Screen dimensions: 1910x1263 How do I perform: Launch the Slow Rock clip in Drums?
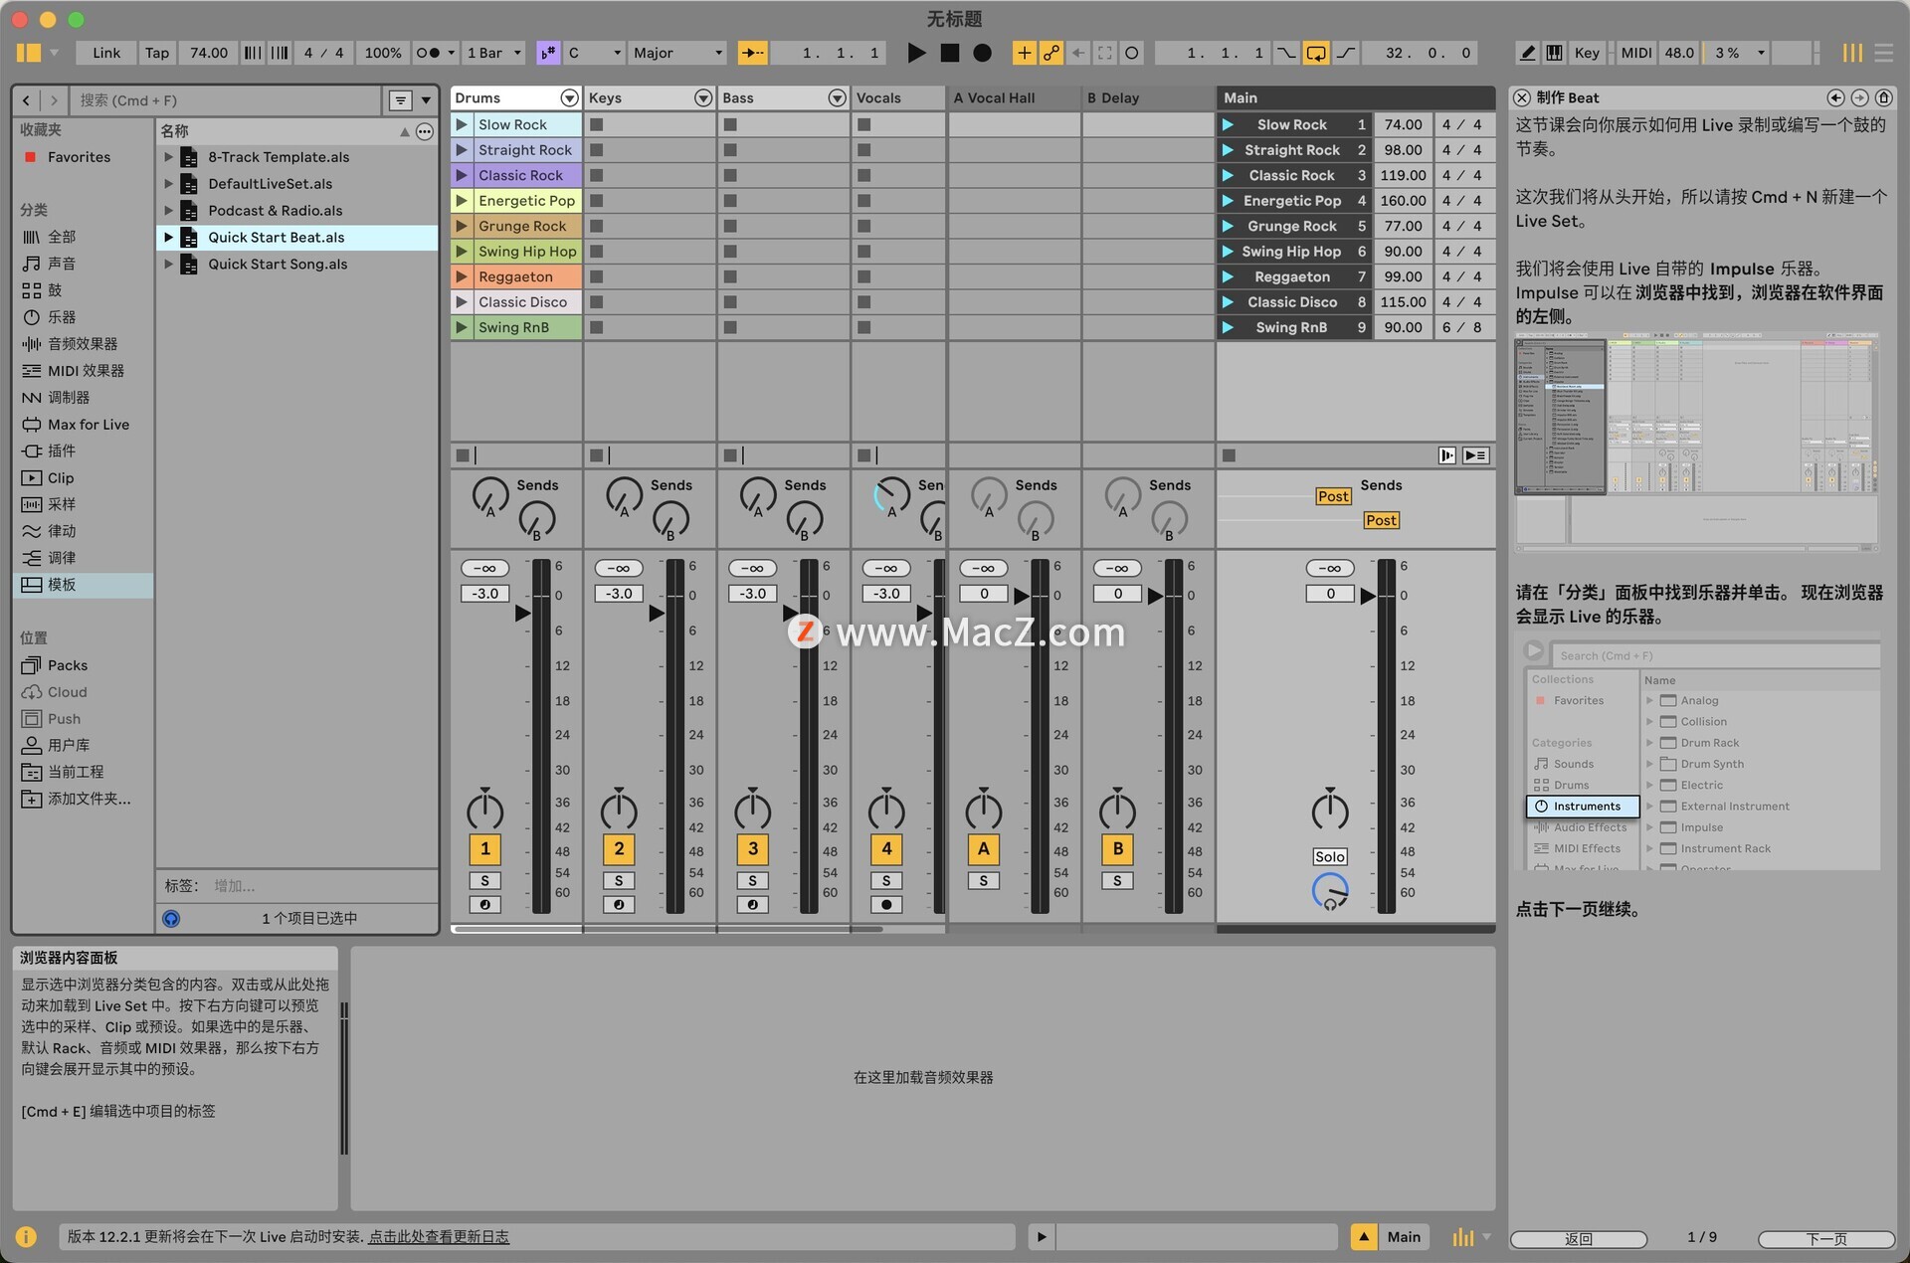[x=462, y=124]
